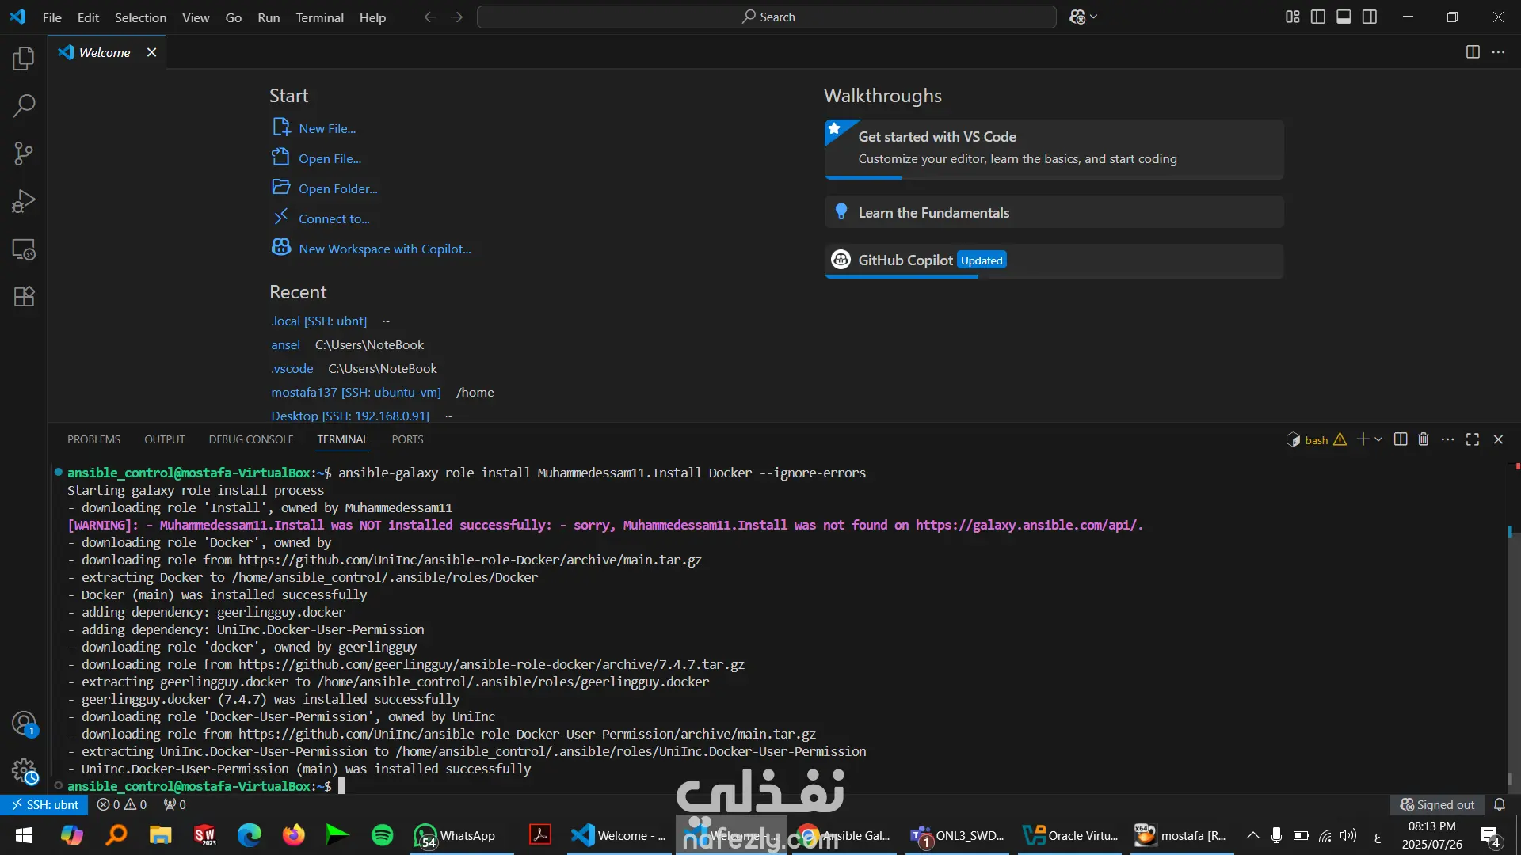1521x855 pixels.
Task: Click the Search command center field
Action: pyautogui.click(x=766, y=17)
